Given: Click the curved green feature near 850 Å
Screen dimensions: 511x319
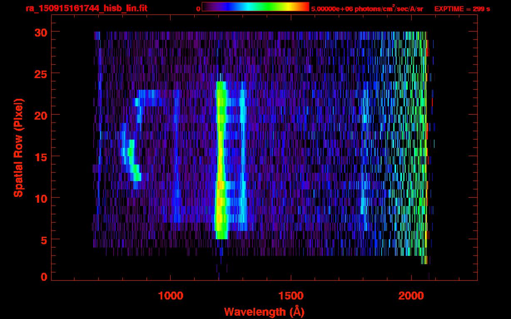Looking at the screenshot, I should click(134, 160).
